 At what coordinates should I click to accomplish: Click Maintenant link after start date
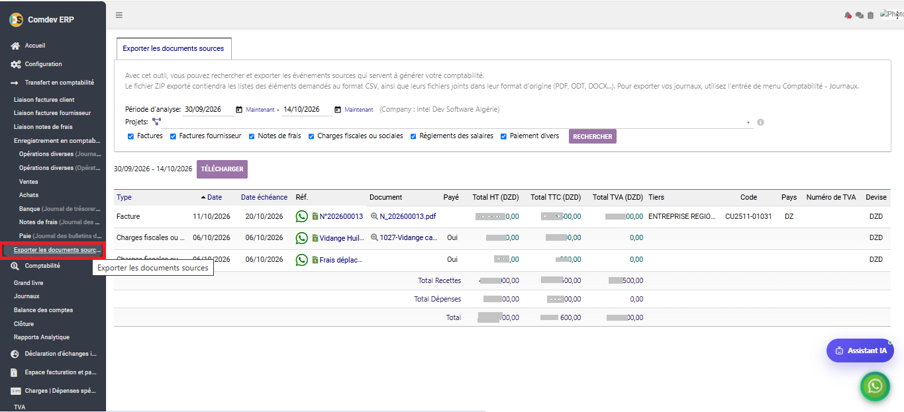coord(260,110)
